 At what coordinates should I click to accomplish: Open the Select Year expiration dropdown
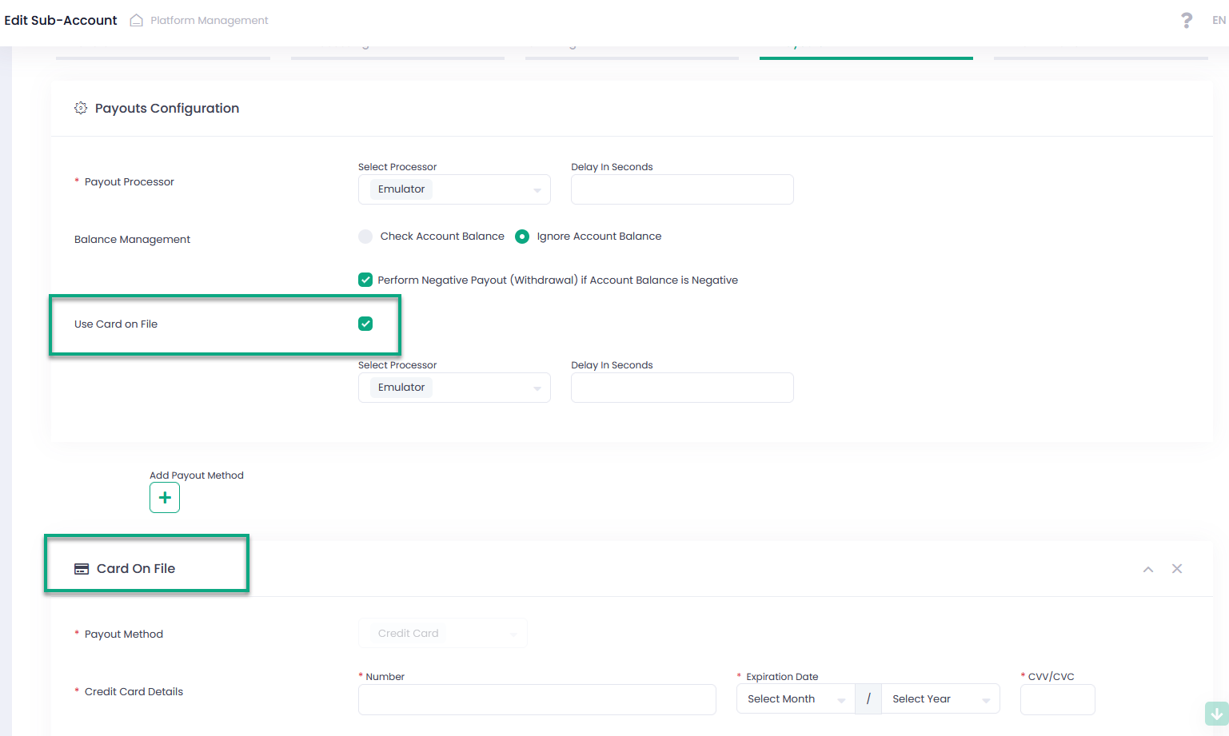(940, 699)
